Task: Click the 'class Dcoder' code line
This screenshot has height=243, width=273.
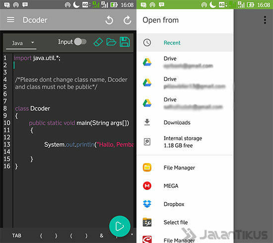Action: pos(32,108)
